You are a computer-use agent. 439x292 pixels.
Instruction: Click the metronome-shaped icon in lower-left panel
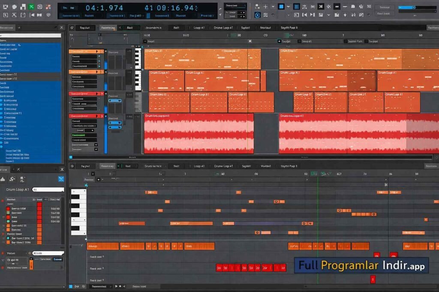pos(3,180)
